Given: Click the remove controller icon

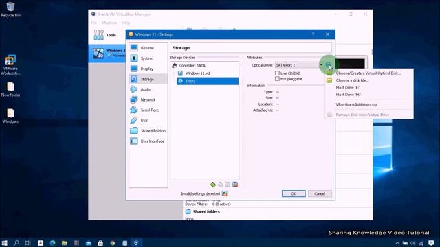Looking at the screenshot, I should click(220, 185).
